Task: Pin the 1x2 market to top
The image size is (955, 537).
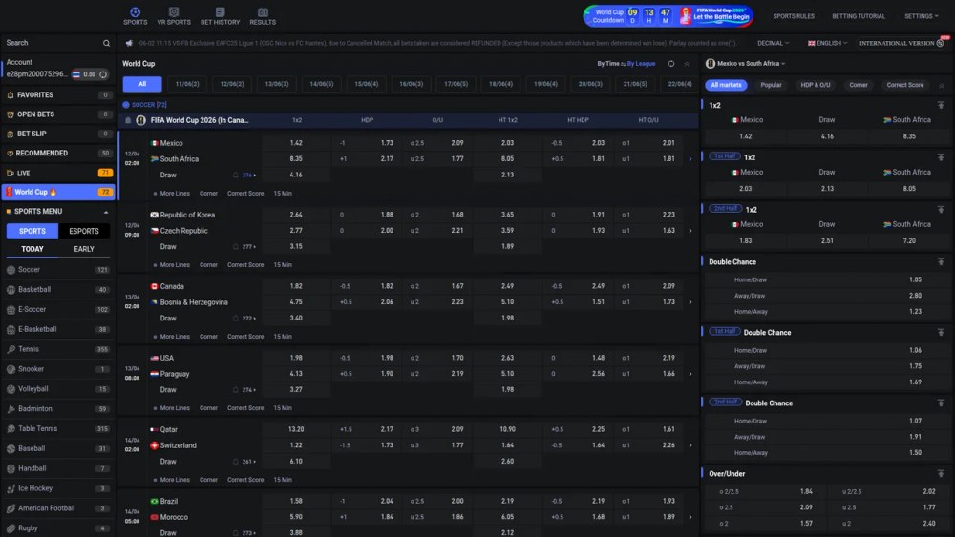Action: (x=941, y=105)
